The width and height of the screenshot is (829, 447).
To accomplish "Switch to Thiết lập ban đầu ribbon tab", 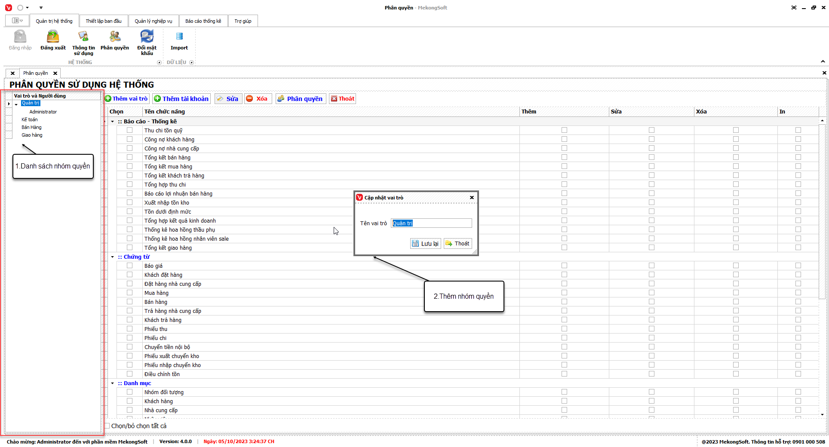I will pos(103,21).
